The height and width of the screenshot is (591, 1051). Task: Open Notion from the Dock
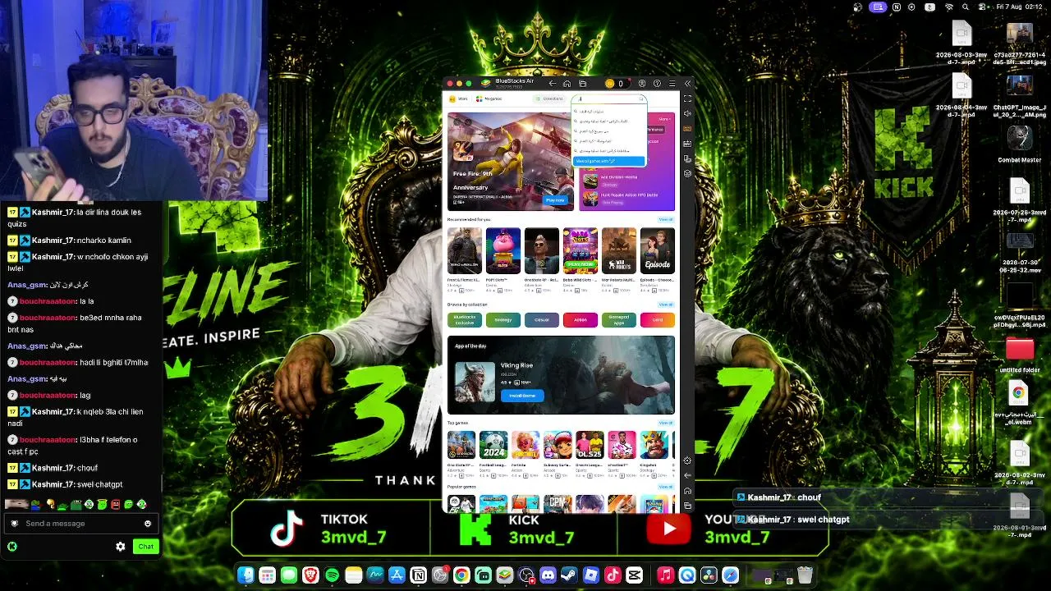coord(418,575)
